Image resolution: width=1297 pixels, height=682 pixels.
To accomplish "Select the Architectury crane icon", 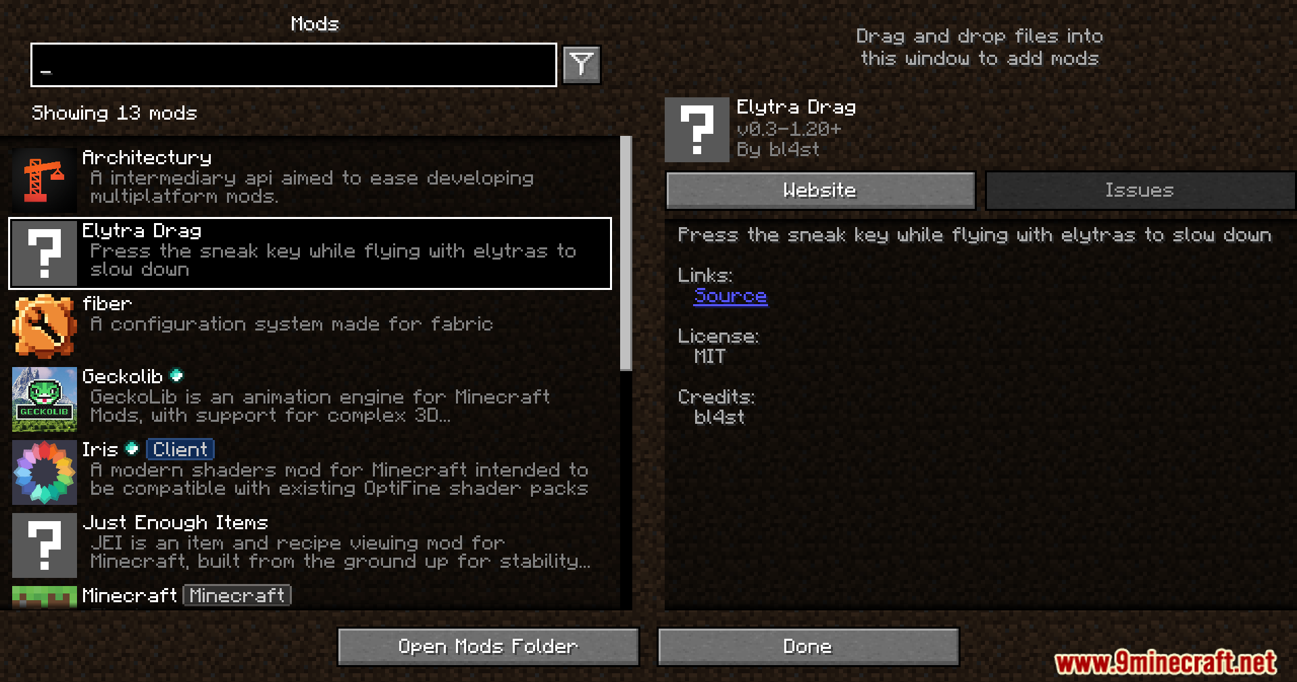I will click(45, 180).
